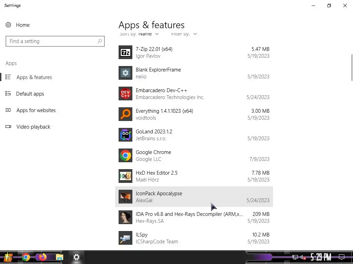Click the Default apps sidebar icon
This screenshot has width=353, height=264.
point(8,93)
